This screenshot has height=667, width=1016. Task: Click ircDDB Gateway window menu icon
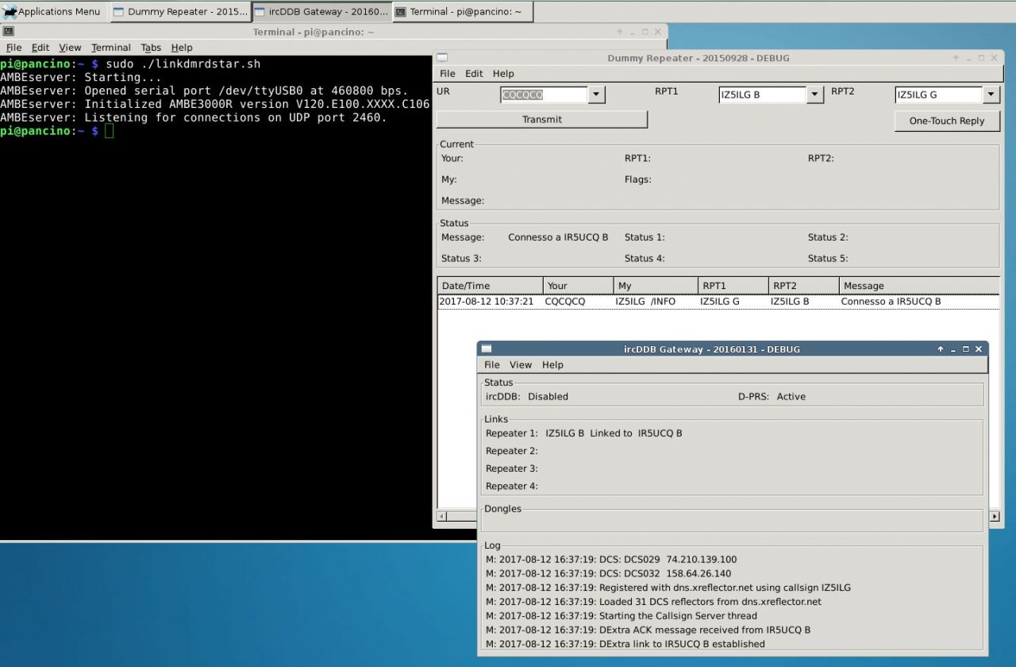(487, 349)
